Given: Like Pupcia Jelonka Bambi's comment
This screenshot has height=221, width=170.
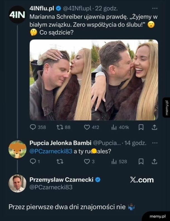Looking at the screenshot, I should pyautogui.click(x=87, y=161).
